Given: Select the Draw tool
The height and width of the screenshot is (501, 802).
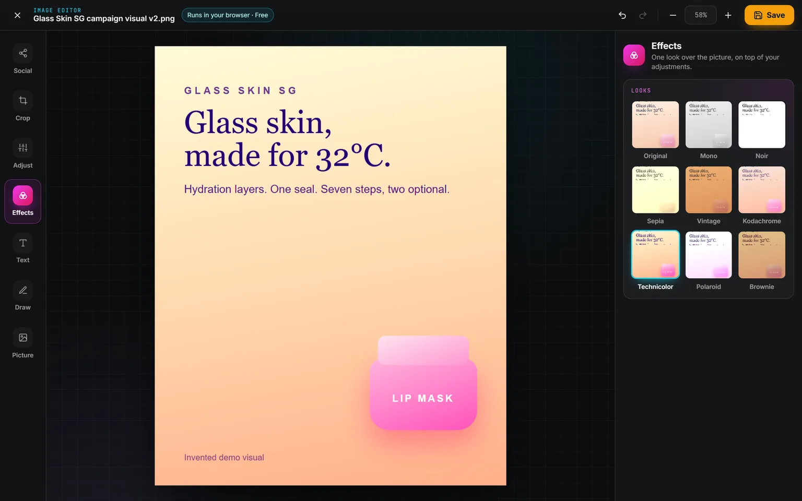Looking at the screenshot, I should [23, 296].
